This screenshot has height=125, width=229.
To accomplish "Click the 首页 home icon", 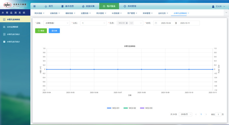I will click(46, 6).
